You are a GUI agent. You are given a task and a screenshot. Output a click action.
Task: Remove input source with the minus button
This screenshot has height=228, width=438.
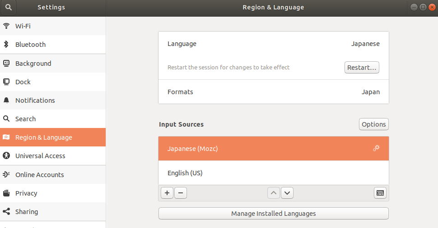point(180,193)
